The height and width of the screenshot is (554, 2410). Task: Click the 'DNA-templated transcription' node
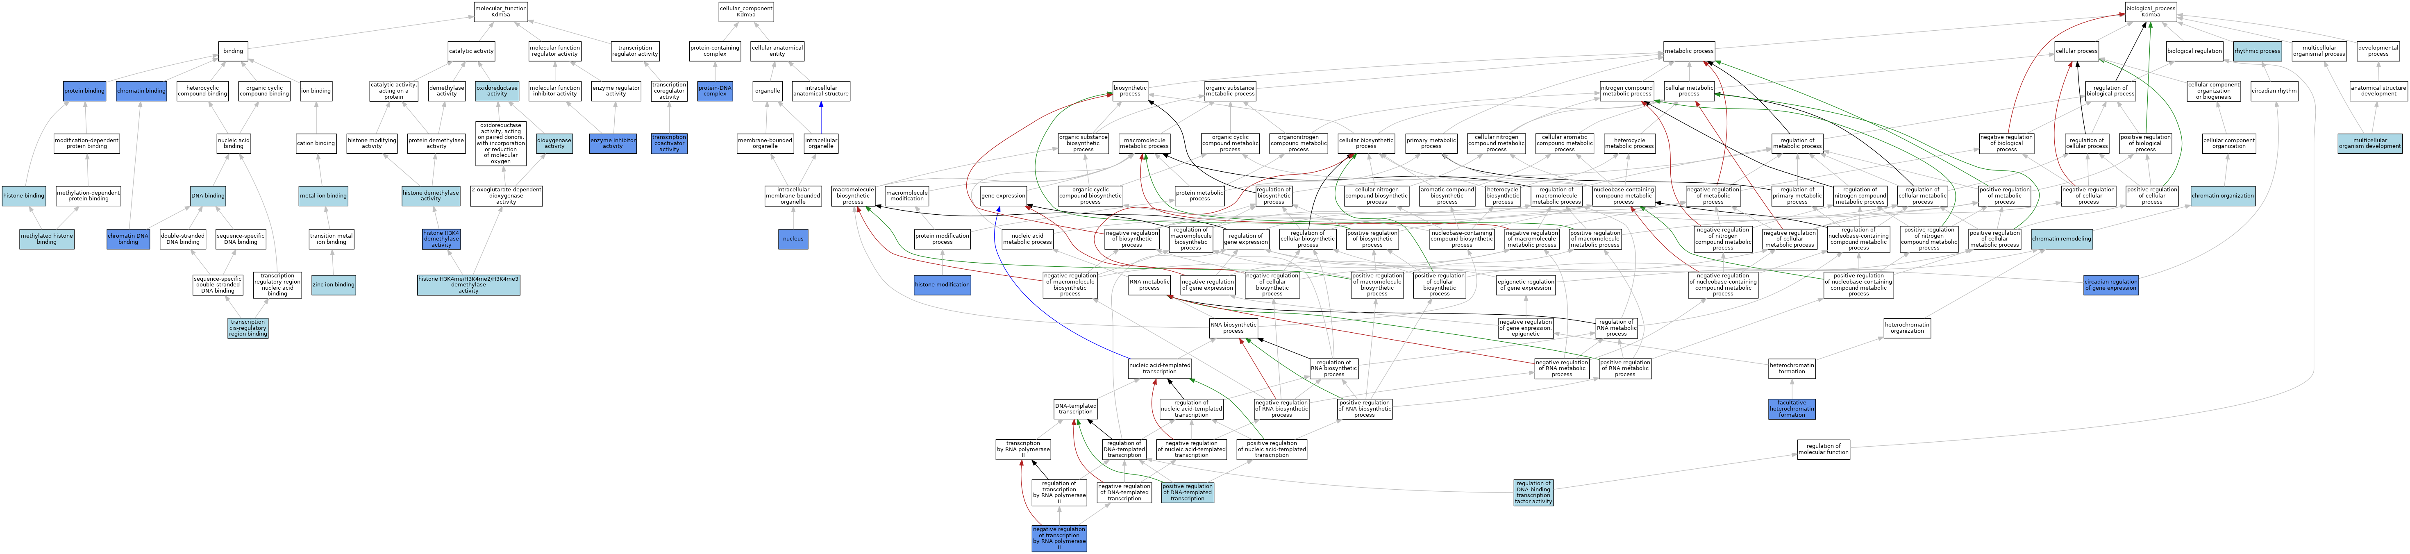1076,409
